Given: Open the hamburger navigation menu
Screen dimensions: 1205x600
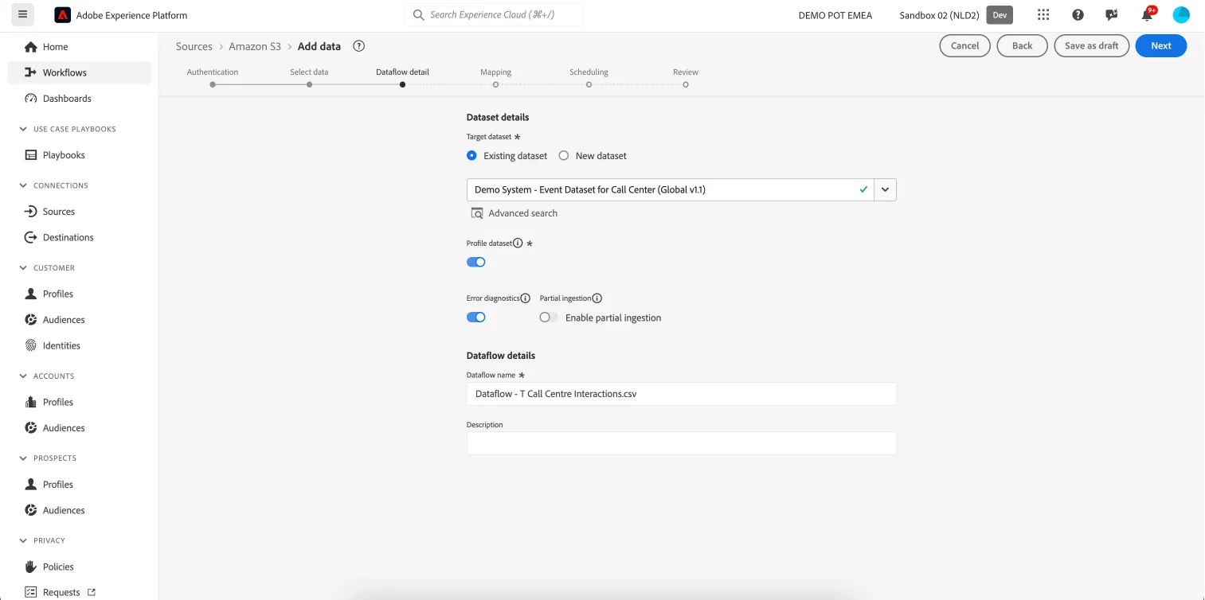Looking at the screenshot, I should 22,15.
